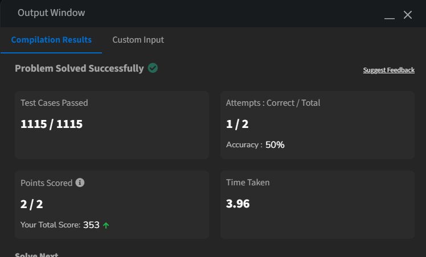Click the 3.96 time value
The width and height of the screenshot is (426, 257).
pyautogui.click(x=237, y=204)
